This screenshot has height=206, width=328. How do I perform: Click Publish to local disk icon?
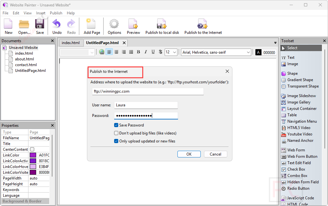162,26
